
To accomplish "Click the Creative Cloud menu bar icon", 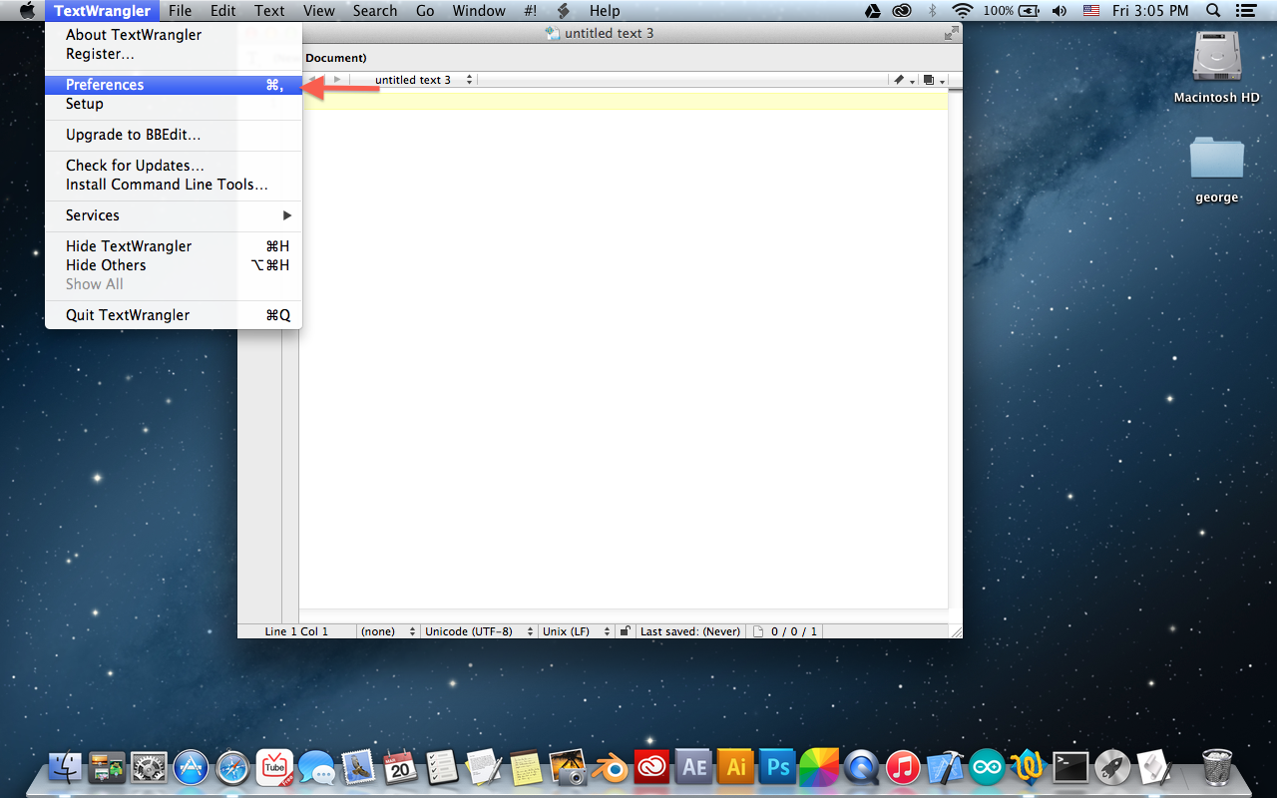I will (x=901, y=11).
